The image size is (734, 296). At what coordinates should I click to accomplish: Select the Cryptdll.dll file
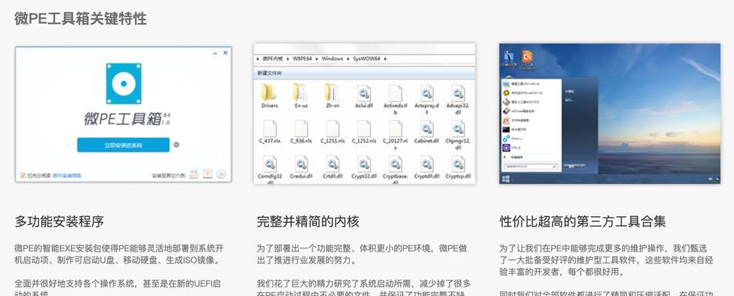(x=427, y=167)
